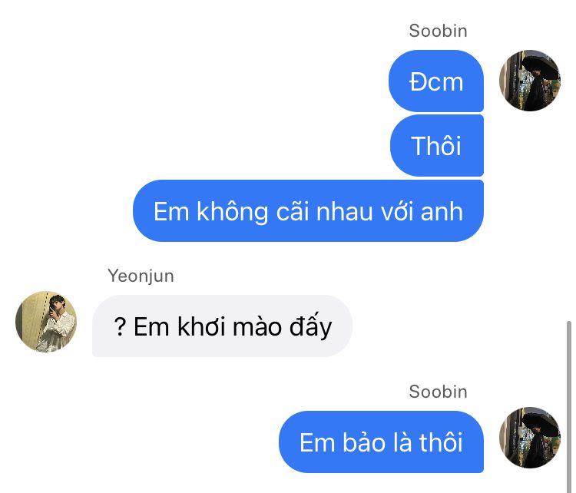Click the Yeonjun sender name label

pyautogui.click(x=141, y=276)
